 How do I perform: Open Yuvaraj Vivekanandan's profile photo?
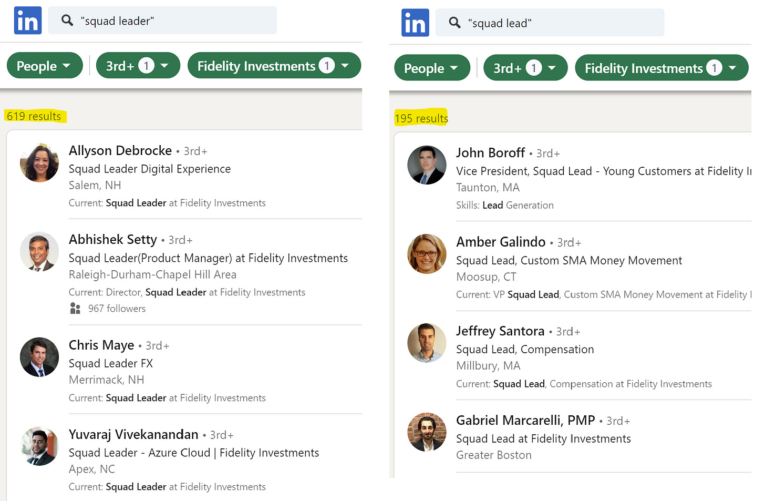click(39, 446)
